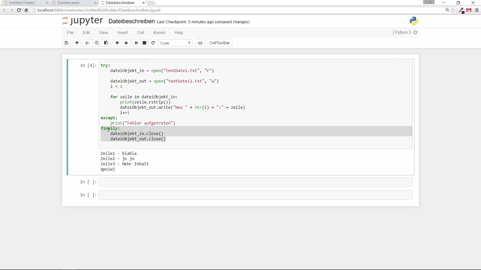Save notebook with floppy disk icon
The height and width of the screenshot is (270, 481).
[x=66, y=43]
